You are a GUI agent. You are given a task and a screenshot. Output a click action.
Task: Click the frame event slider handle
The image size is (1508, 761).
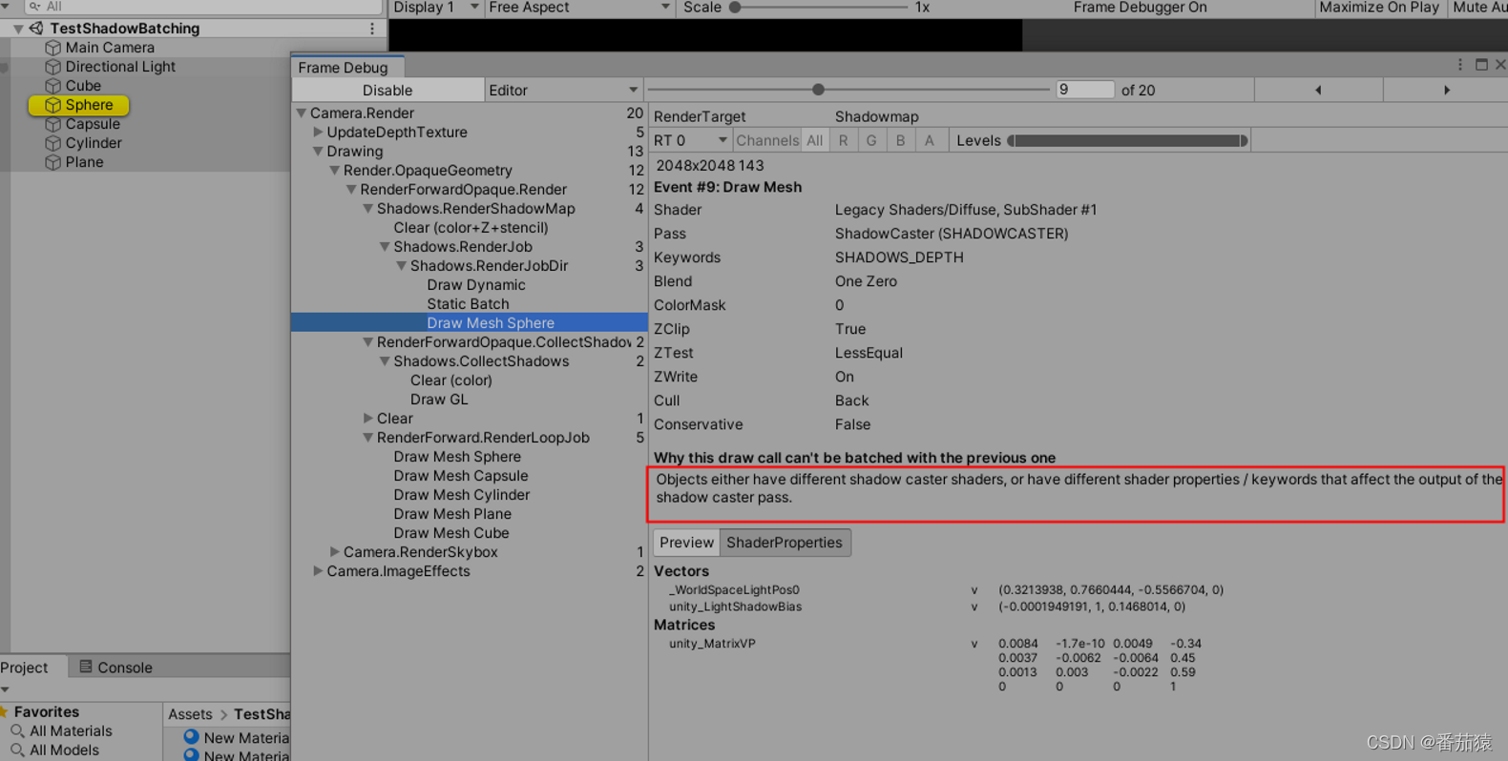click(818, 90)
